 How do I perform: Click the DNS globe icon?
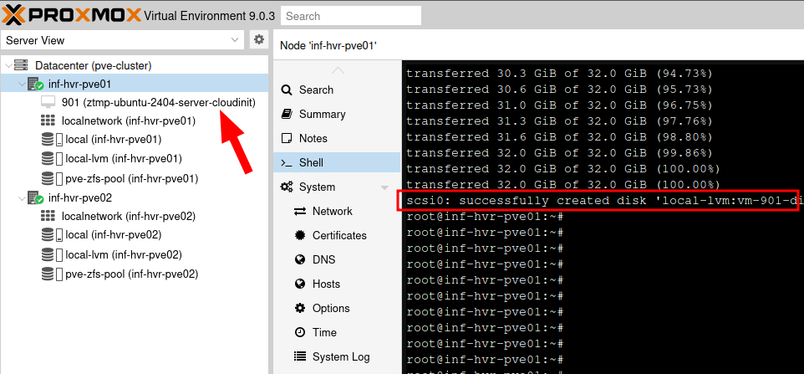coord(300,259)
